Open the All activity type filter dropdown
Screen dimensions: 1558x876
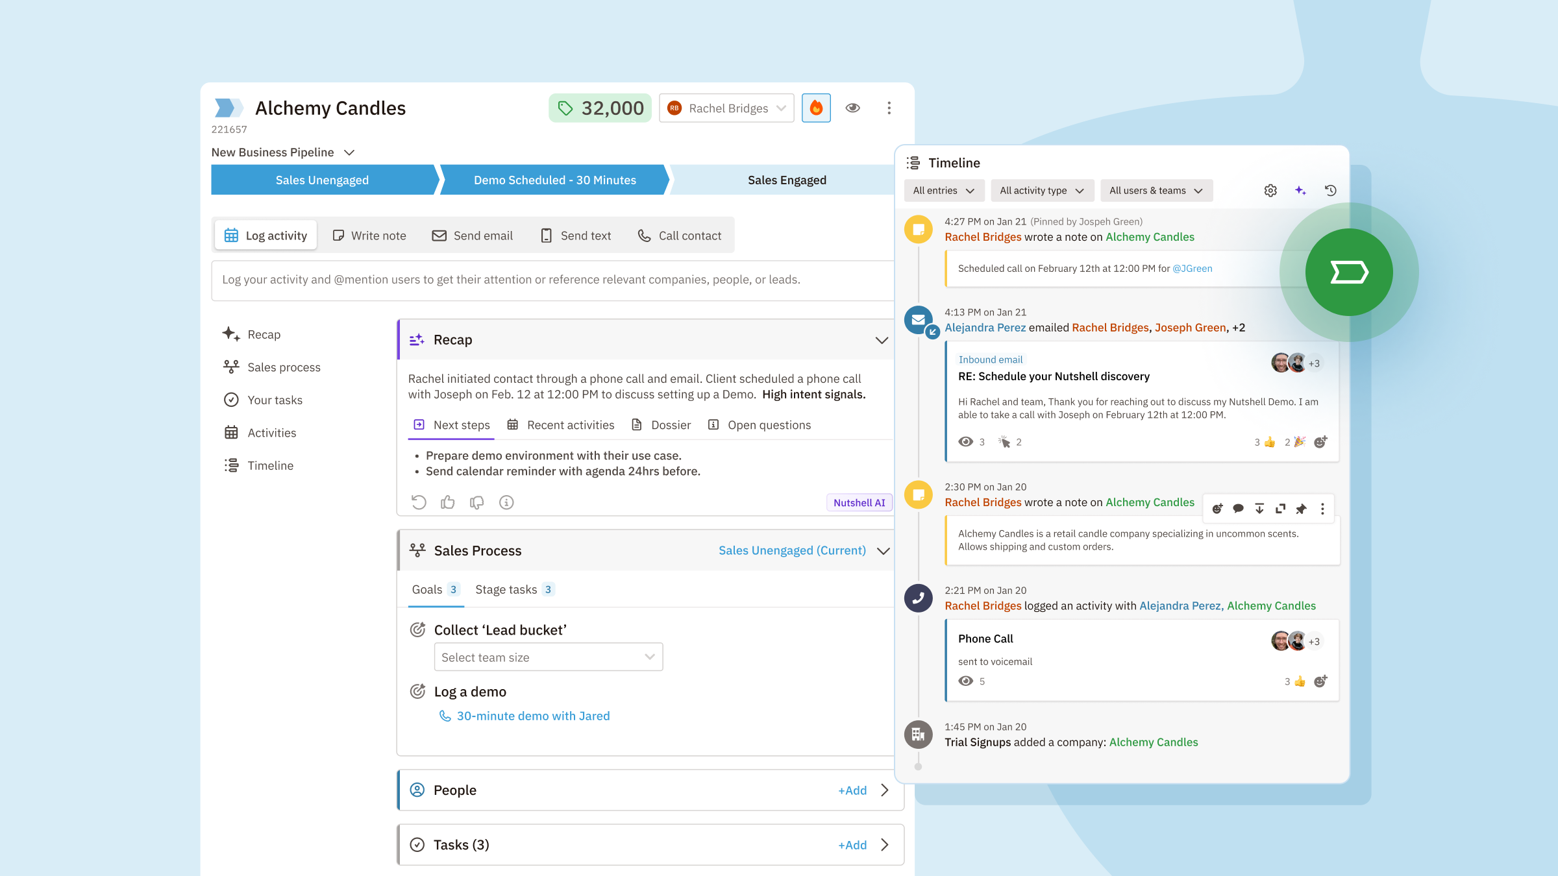[1042, 190]
